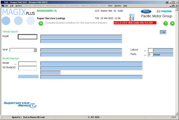Click the Superservice Menus logo

[20, 104]
